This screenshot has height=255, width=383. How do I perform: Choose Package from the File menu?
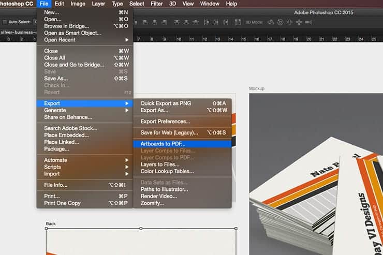point(84,149)
